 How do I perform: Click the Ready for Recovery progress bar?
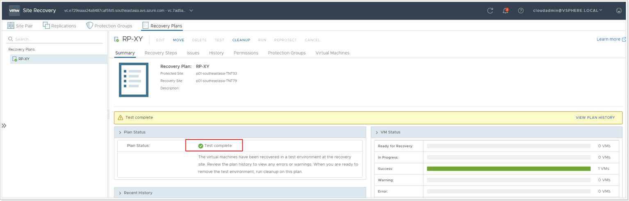[x=508, y=146]
